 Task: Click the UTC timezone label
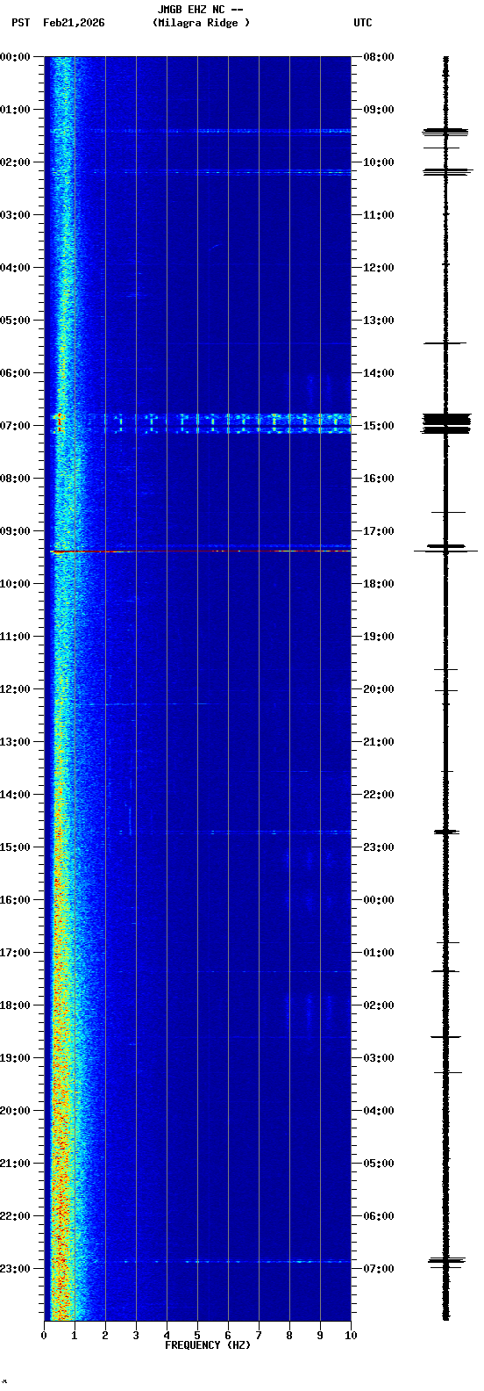(363, 23)
